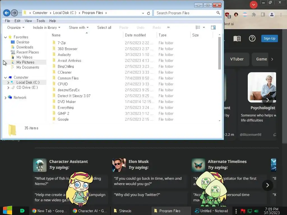The height and width of the screenshot is (215, 287).
Task: Toggle the preview pane icon
Action: (x=213, y=27)
